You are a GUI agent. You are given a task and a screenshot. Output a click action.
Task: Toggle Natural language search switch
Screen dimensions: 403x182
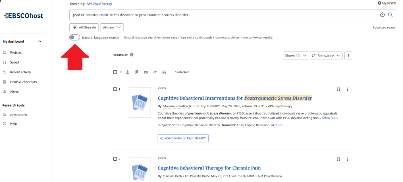click(x=75, y=37)
